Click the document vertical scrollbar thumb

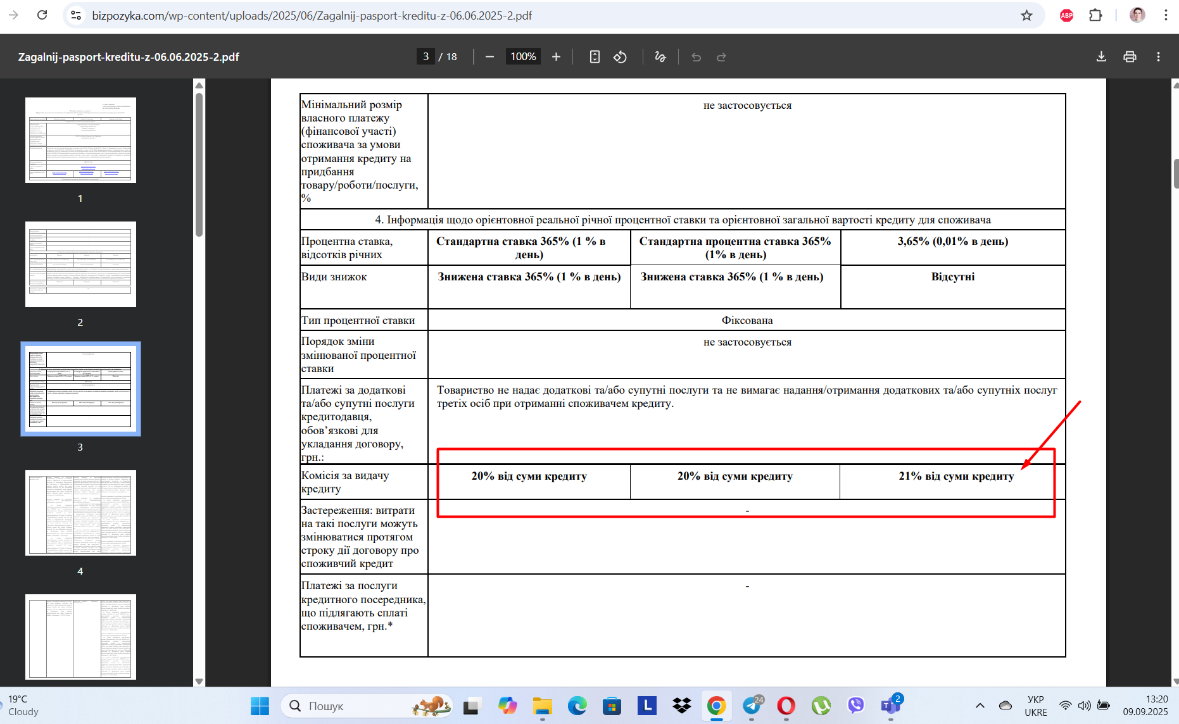point(1175,173)
